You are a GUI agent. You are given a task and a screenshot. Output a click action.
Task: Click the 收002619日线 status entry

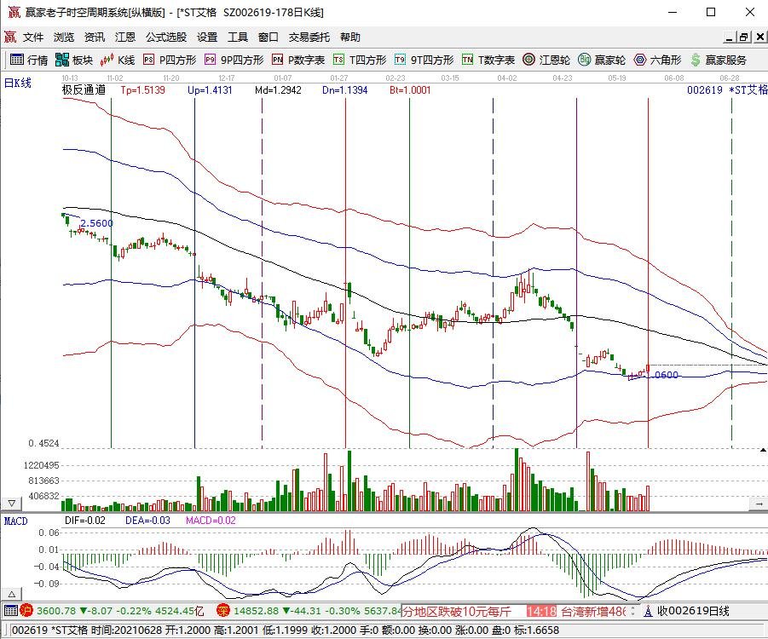(693, 611)
